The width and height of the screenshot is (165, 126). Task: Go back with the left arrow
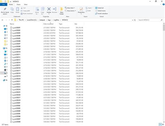[x=2, y=20]
